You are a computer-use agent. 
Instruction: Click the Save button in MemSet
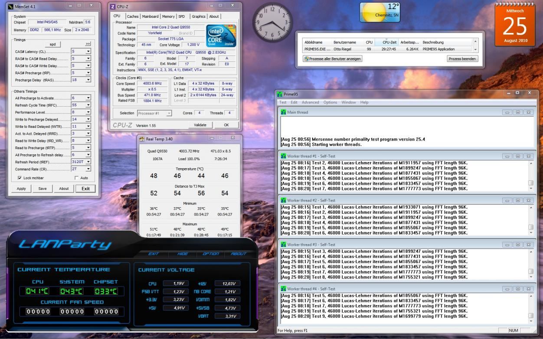click(x=43, y=189)
